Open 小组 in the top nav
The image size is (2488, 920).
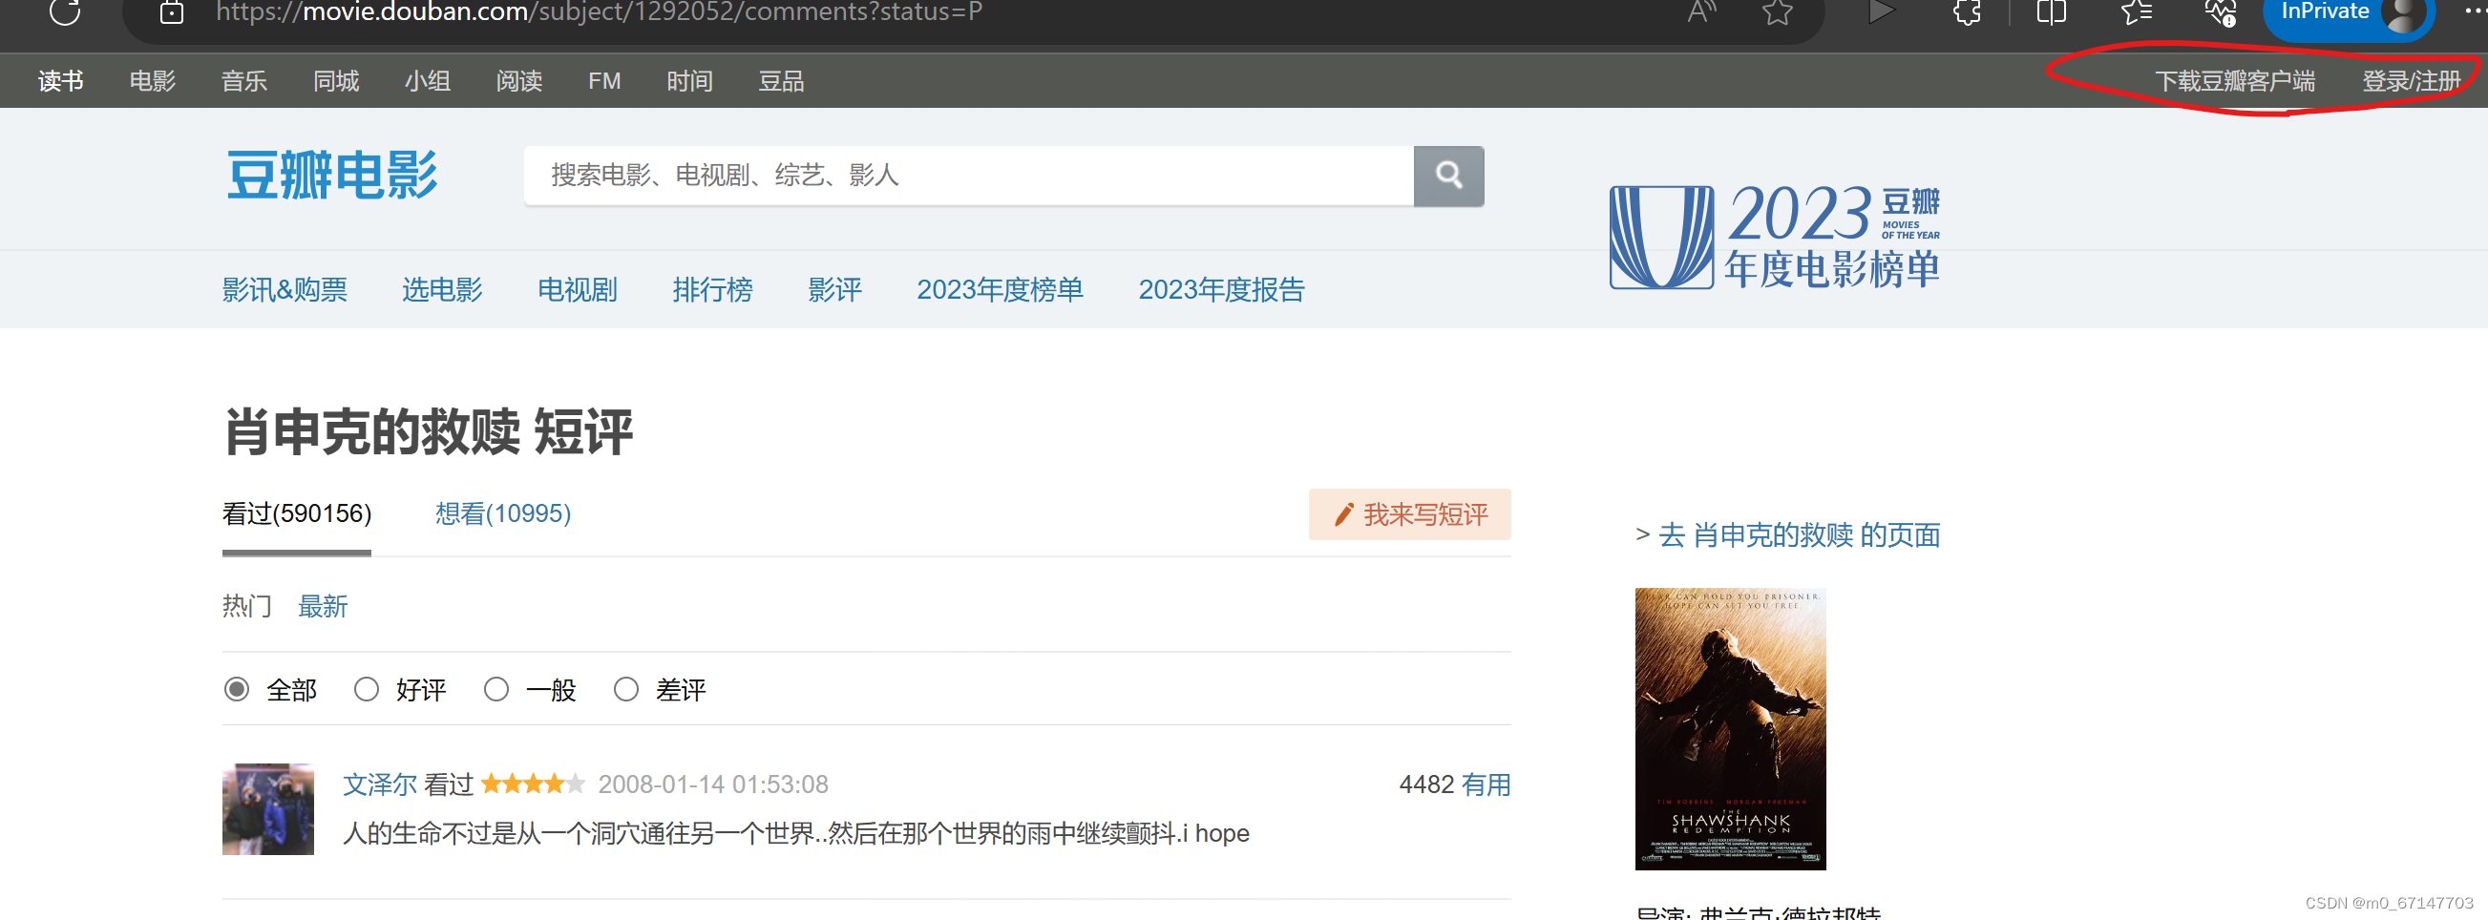[428, 81]
